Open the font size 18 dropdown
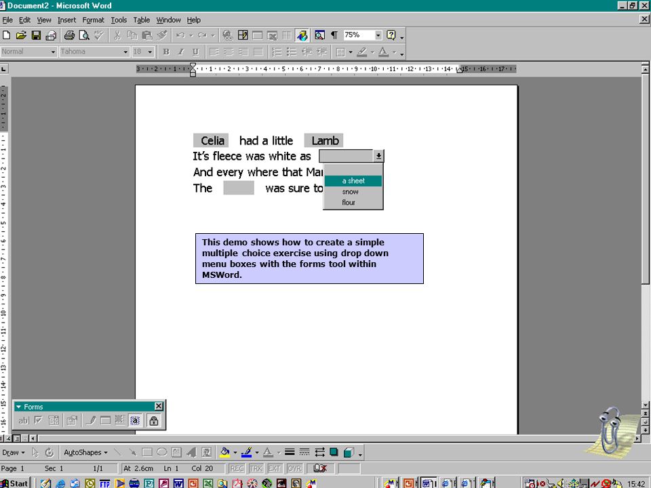This screenshot has height=488, width=651. (x=150, y=52)
